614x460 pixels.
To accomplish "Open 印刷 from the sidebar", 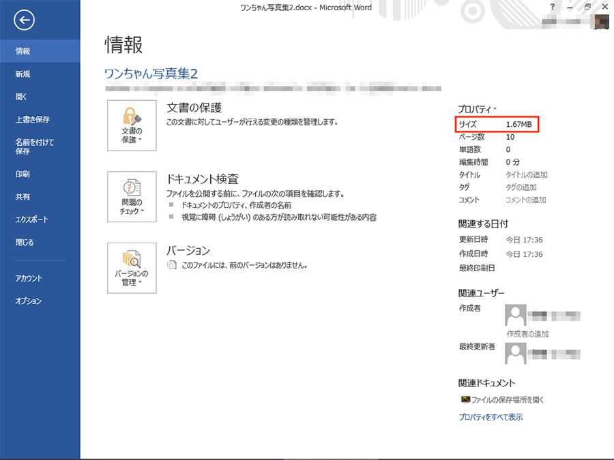I will tap(23, 174).
